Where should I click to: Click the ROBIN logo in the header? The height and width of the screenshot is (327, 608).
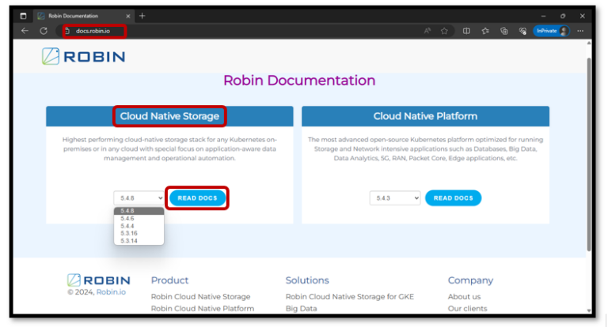83,57
